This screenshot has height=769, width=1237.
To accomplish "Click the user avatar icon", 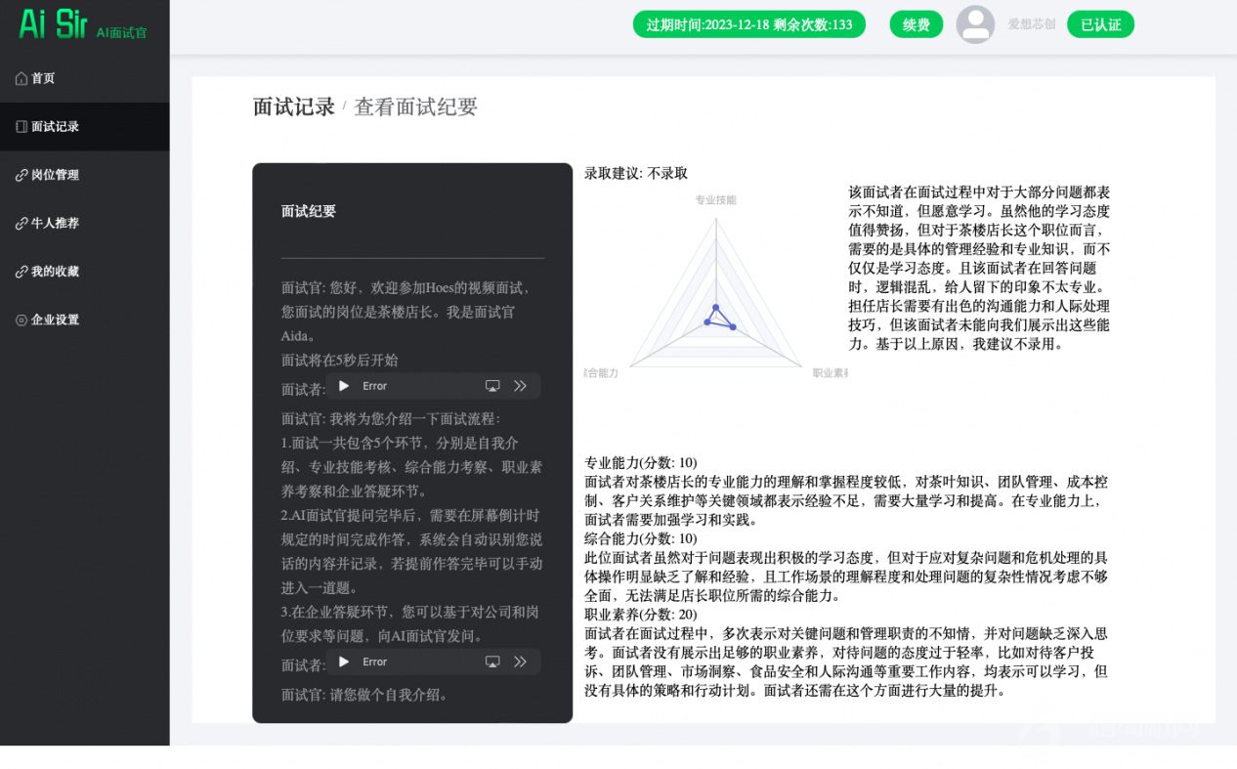I will [975, 24].
